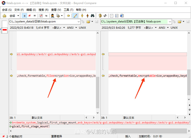Click left pane UNIX line ending label

82,28
